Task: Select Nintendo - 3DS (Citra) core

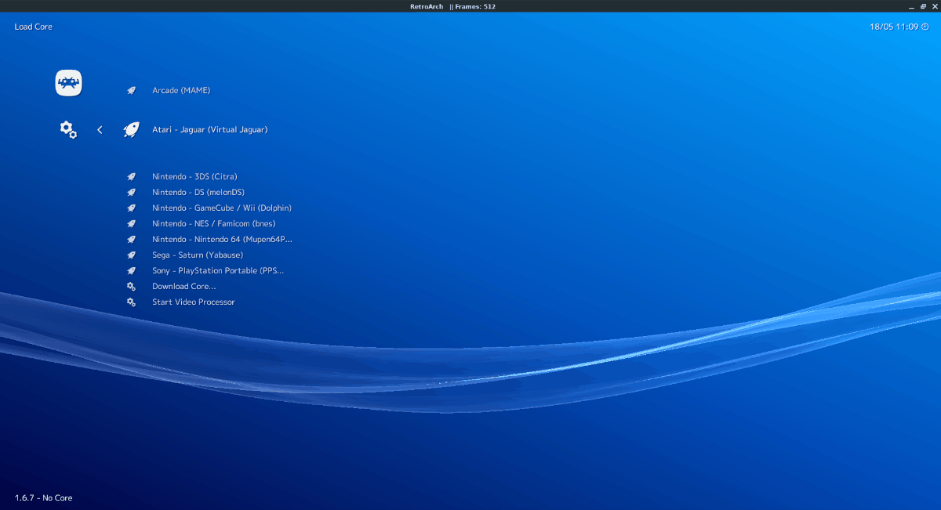Action: (194, 177)
